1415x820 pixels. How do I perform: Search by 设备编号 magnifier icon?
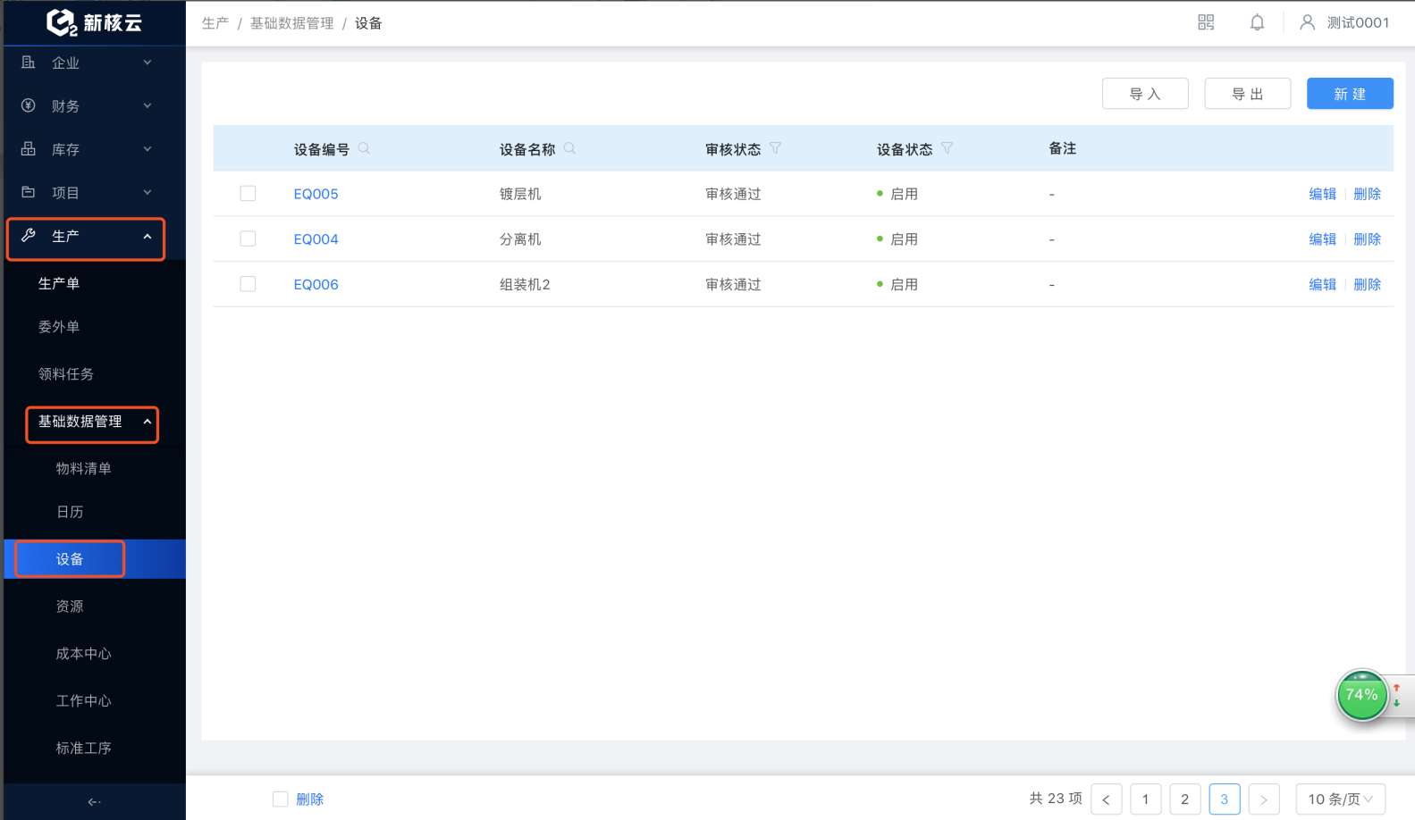click(364, 148)
